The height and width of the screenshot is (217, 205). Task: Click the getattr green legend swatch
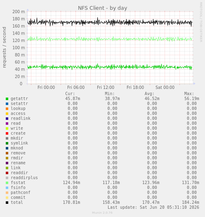tap(7, 99)
